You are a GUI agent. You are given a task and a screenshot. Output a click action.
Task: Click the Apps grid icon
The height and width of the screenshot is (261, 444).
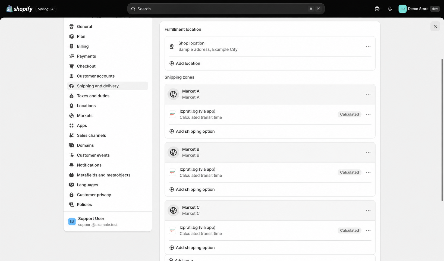(x=71, y=126)
